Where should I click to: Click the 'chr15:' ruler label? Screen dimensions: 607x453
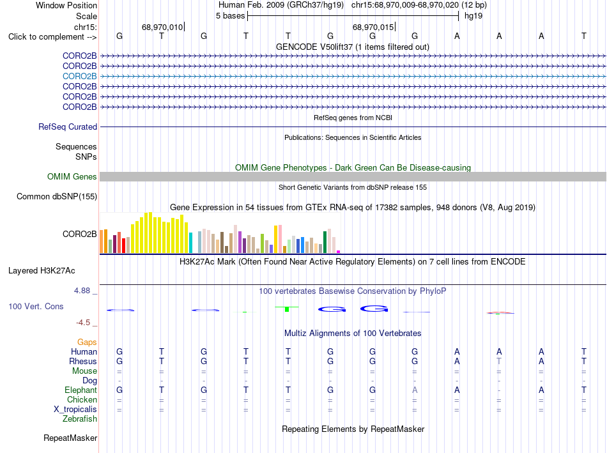85,27
